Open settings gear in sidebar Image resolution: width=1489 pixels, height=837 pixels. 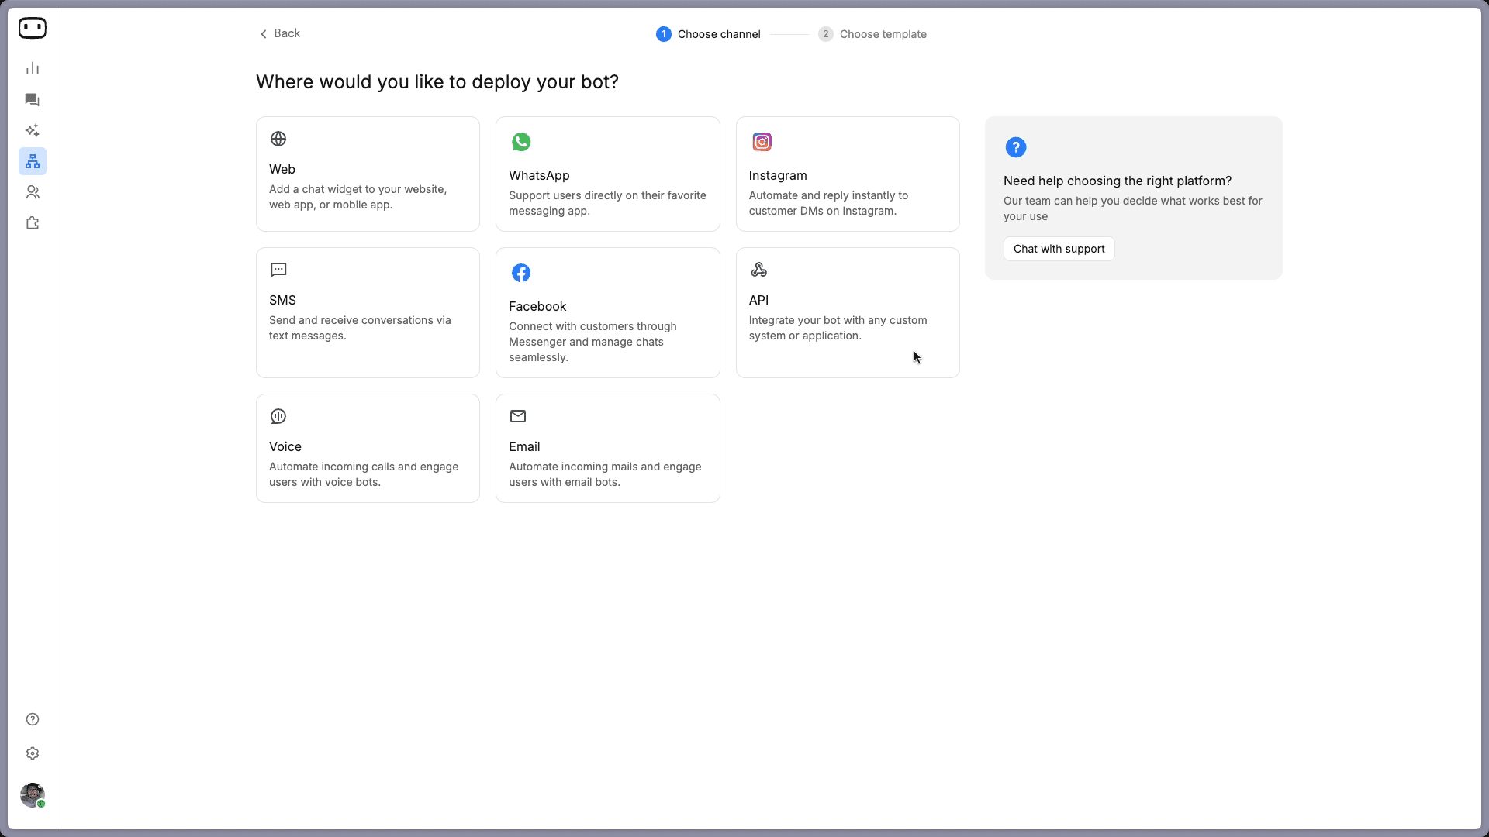pos(33,753)
